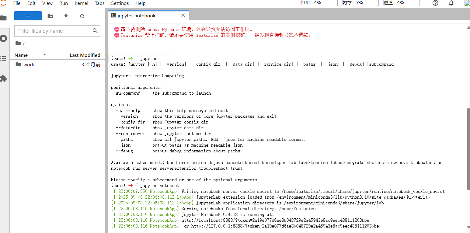
Task: Click the search magnifier icon in filter box
Action: pos(95,31)
